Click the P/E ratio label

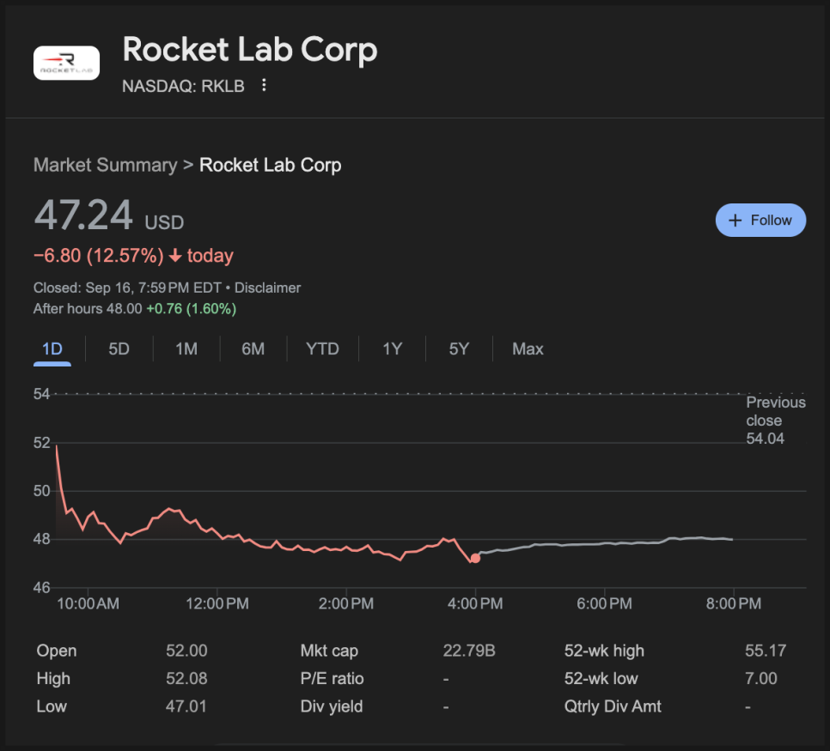(x=332, y=679)
